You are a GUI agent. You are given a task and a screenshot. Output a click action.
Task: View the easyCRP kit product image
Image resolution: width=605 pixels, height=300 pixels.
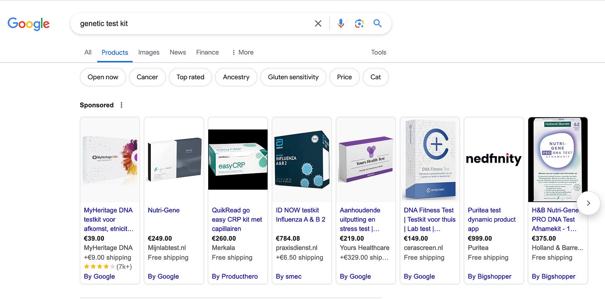238,159
